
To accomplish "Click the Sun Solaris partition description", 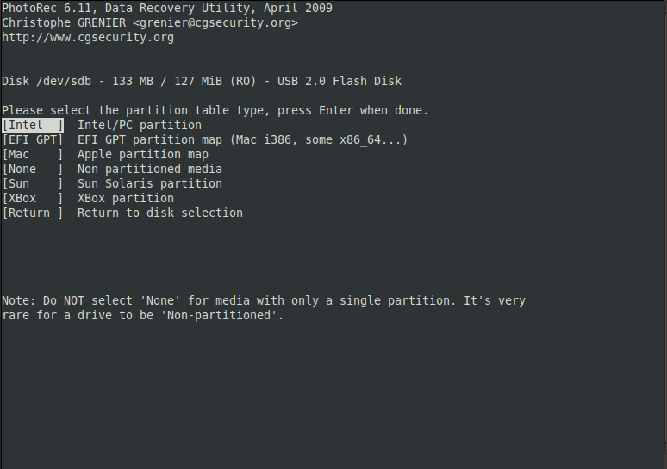I will (x=150, y=183).
